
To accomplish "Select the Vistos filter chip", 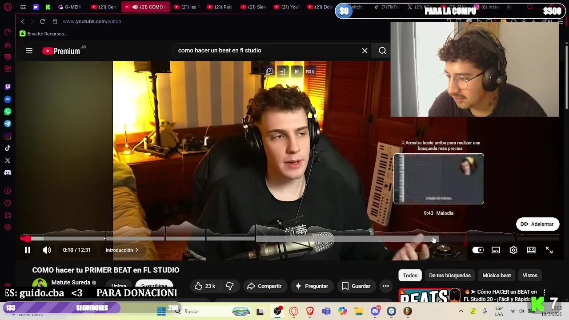I will click(530, 276).
